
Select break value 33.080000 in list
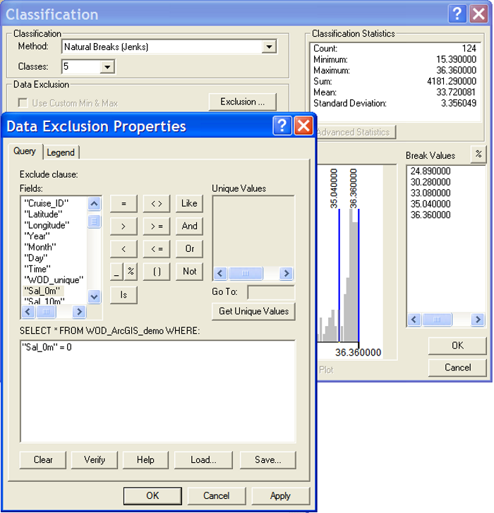point(430,193)
